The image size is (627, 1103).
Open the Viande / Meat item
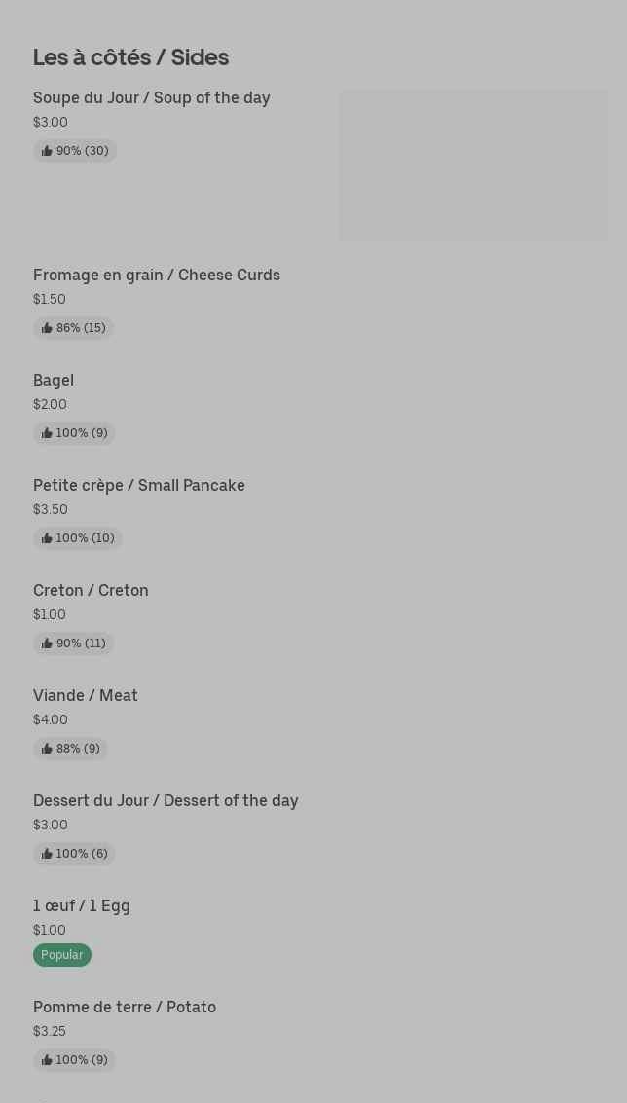click(86, 695)
